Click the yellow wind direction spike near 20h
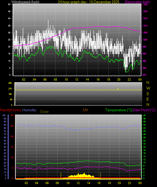Image resolution: width=157 pixels, height=187 pixels. (x=118, y=89)
